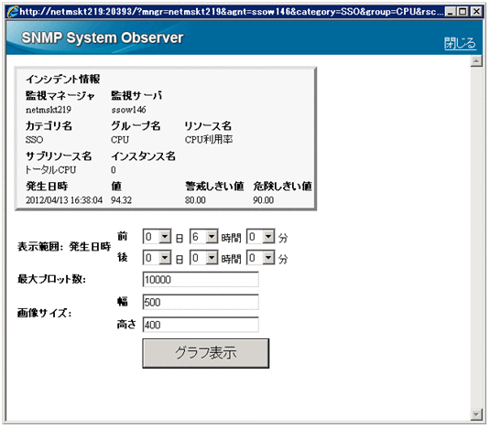Click the CPU利用率 resource value

[209, 139]
